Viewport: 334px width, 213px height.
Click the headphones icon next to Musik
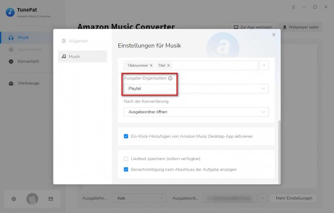click(11, 38)
